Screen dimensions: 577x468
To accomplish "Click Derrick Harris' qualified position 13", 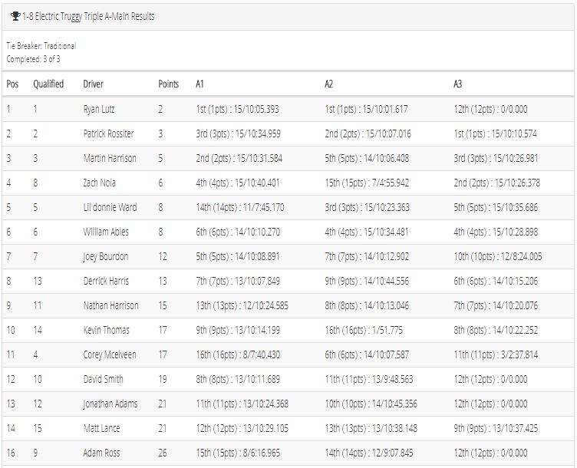I will tap(38, 281).
